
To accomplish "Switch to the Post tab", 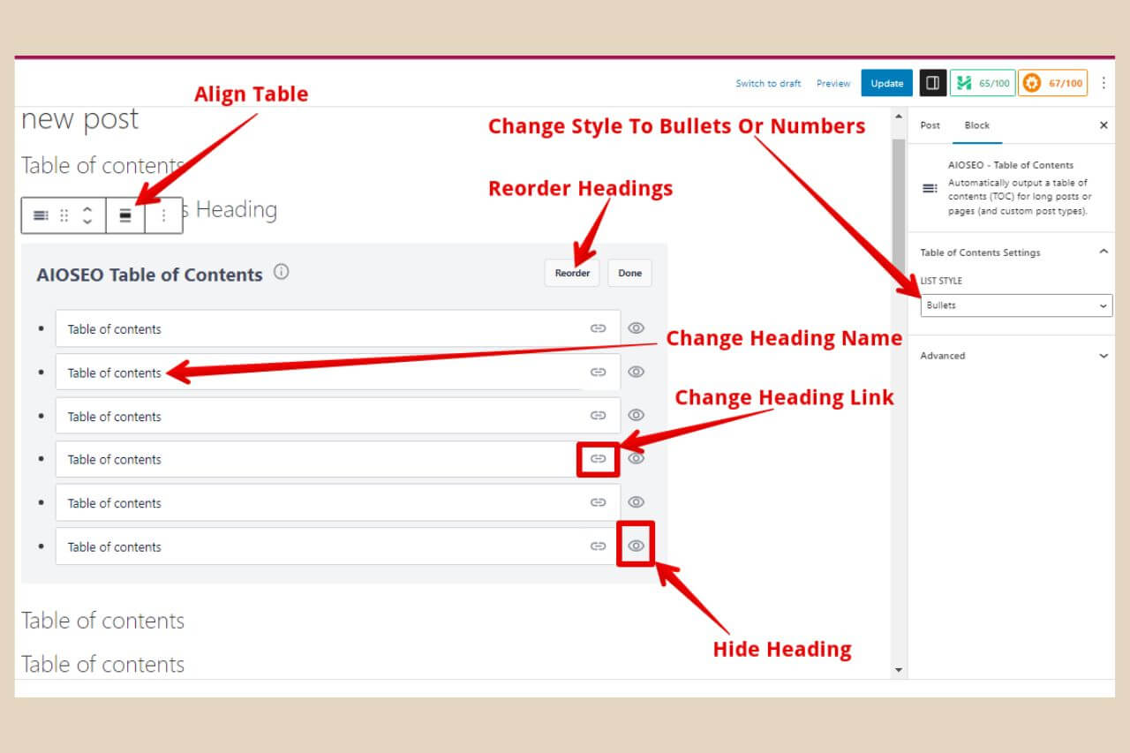I will [x=929, y=125].
